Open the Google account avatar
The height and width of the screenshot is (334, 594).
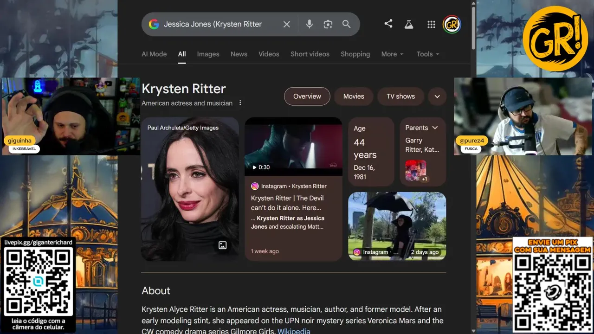tap(452, 25)
